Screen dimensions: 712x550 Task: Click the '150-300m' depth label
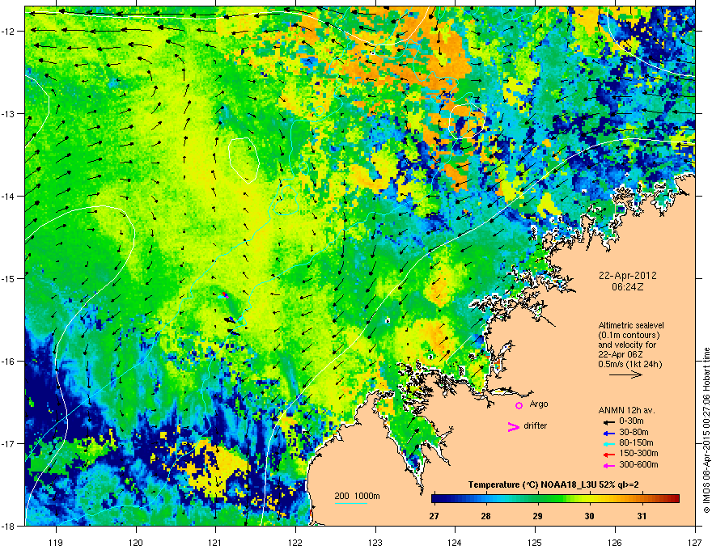pos(639,453)
